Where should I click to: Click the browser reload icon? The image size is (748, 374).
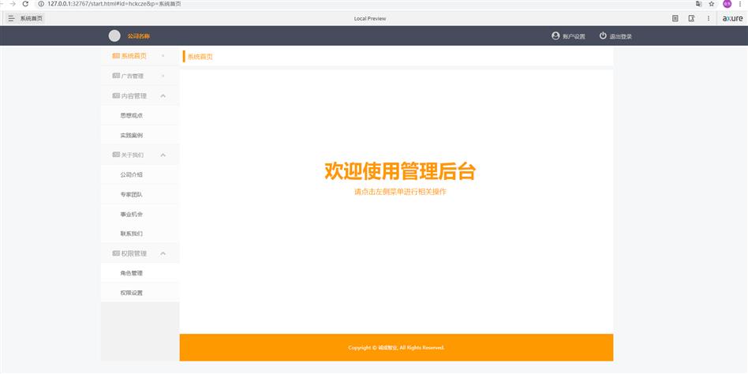[x=25, y=4]
